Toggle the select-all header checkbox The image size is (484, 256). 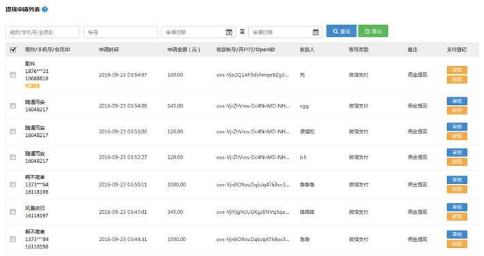tap(13, 50)
